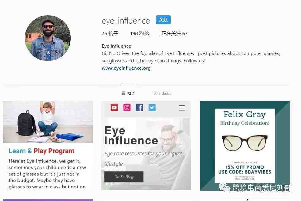View the 正在关注 67 following list
301x201 pixels.
pos(174,34)
